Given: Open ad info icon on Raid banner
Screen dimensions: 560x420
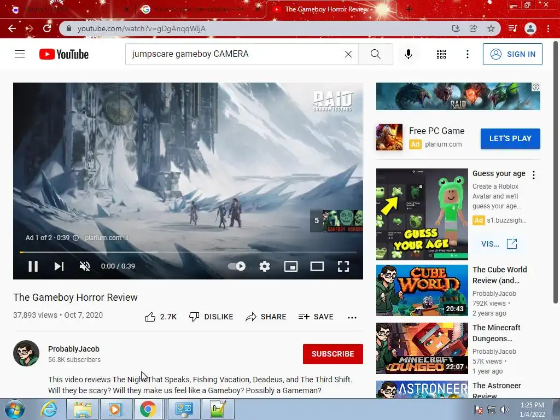Looking at the screenshot, I should [x=536, y=87].
